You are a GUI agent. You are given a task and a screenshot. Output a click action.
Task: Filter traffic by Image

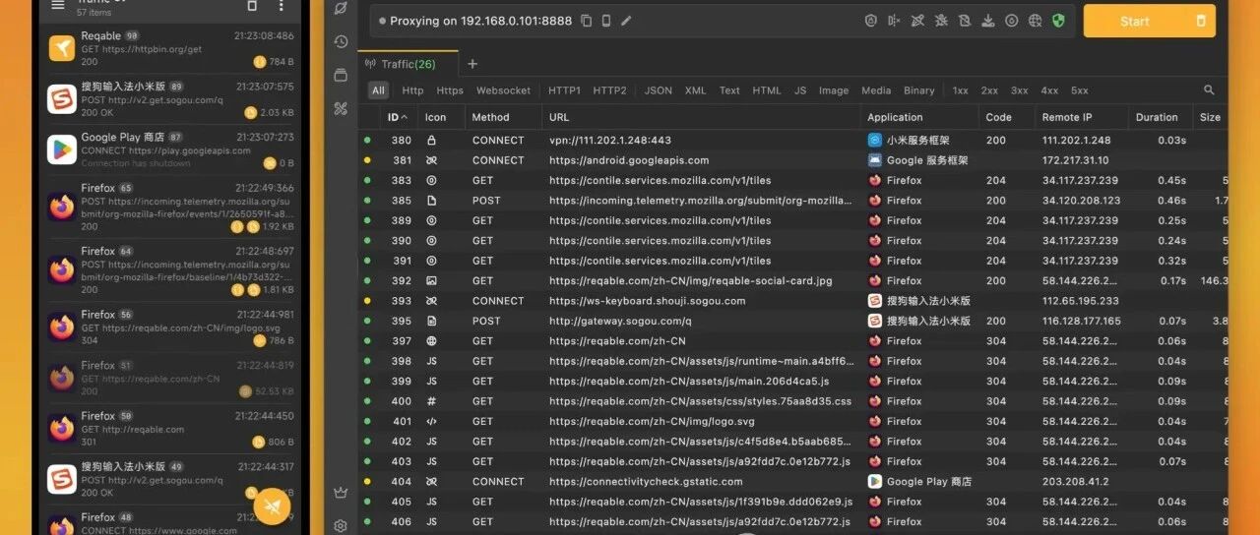point(833,90)
